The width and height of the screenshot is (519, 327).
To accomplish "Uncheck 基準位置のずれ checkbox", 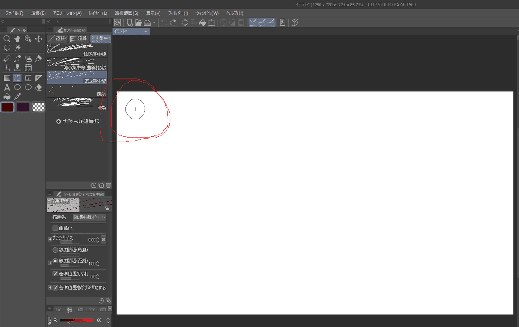I will pos(55,274).
